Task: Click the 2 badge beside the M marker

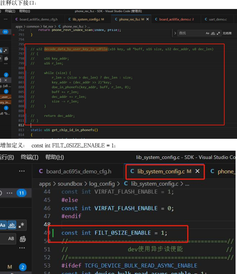Action: click(23, 267)
